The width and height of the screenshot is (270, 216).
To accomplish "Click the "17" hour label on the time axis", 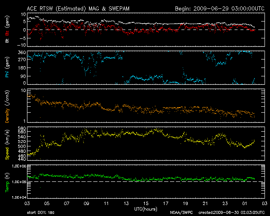I will 166,204.
